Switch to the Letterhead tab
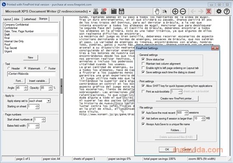The height and width of the screenshot is (163, 233). click(30, 19)
